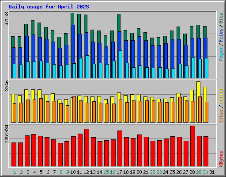
Task: Click day 9 on the x-axis
Action: (68, 172)
